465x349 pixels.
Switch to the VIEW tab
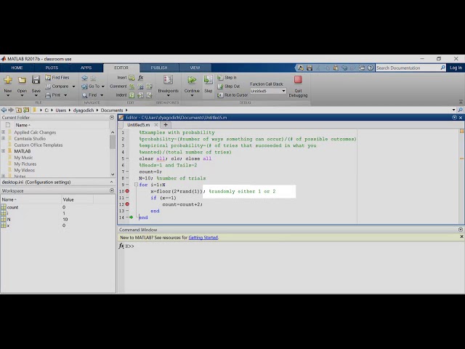coord(195,68)
